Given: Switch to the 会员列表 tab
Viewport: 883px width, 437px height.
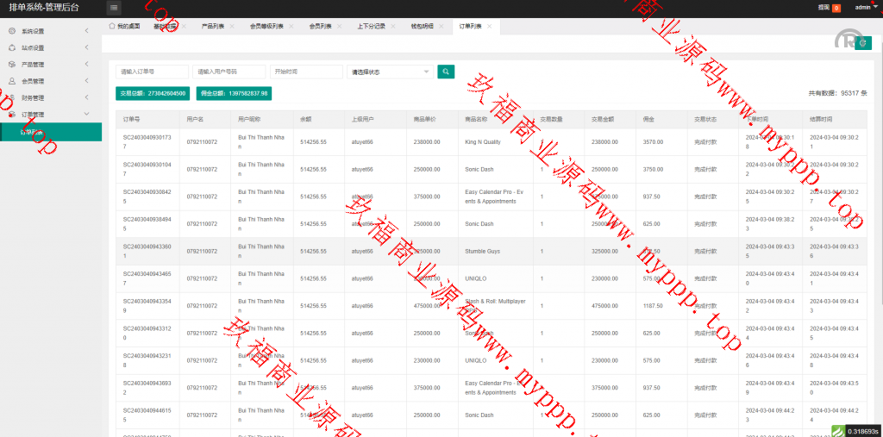Looking at the screenshot, I should point(320,27).
